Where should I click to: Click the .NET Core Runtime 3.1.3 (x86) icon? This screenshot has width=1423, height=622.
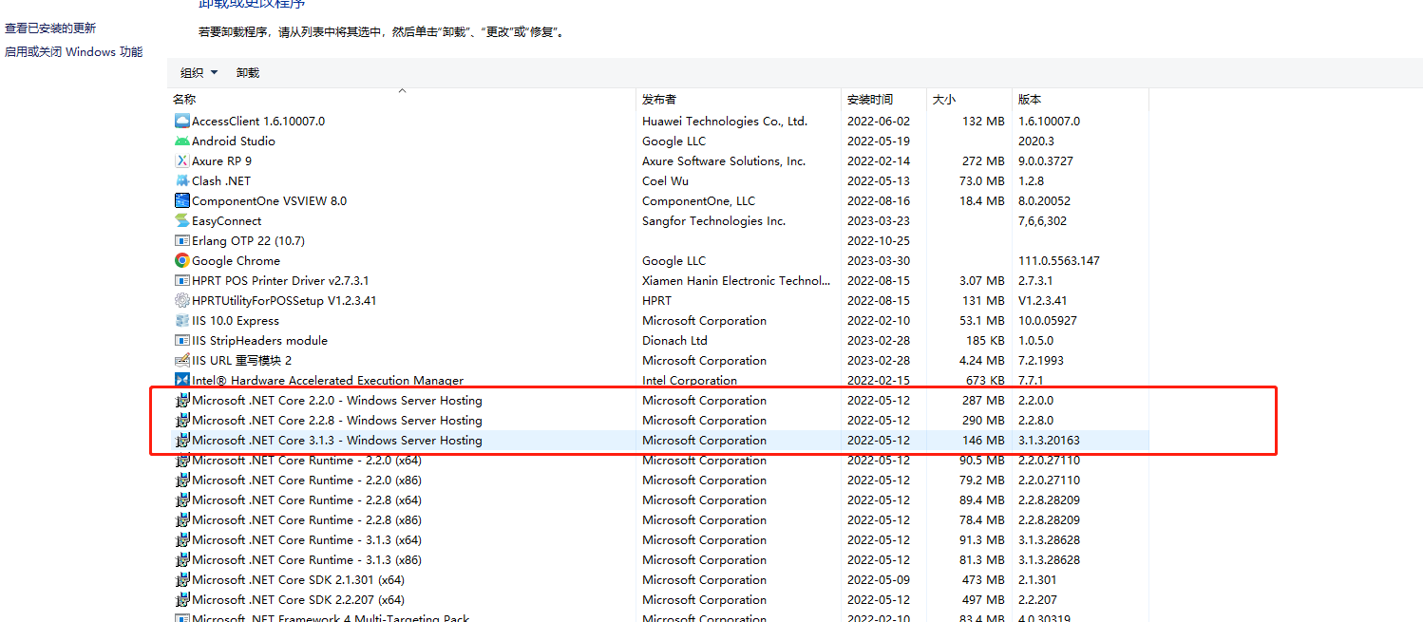[x=182, y=559]
